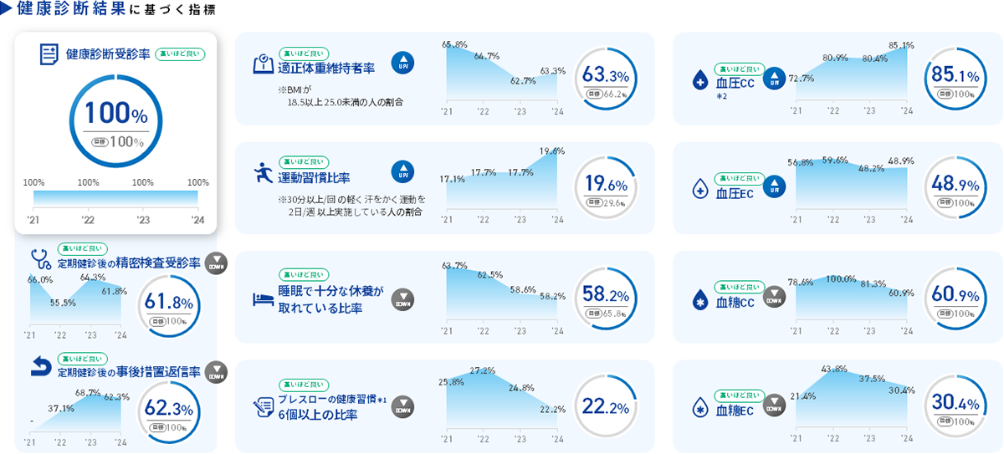
Task: Click the drop icon beside 血糖EC
Action: click(699, 410)
